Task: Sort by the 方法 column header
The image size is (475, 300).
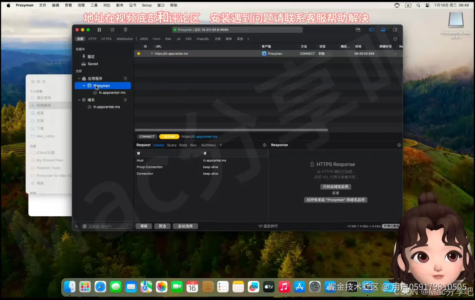Action: 304,46
